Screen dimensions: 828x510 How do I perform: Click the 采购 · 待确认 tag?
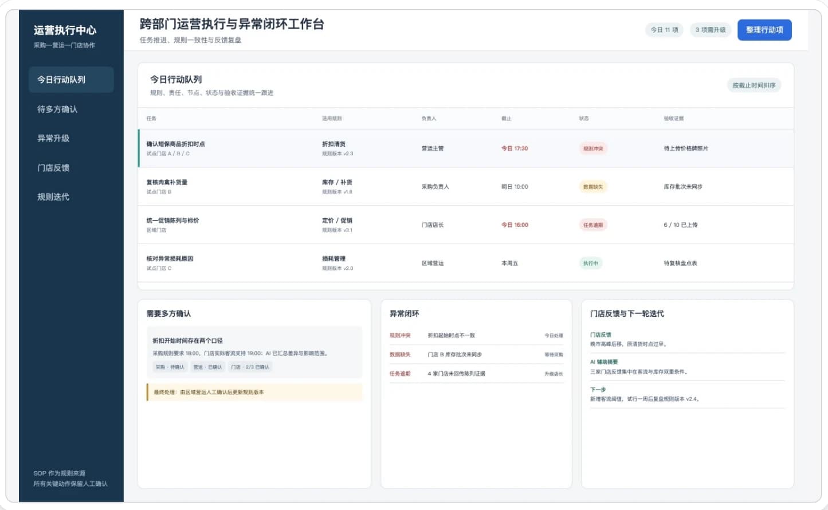[170, 367]
